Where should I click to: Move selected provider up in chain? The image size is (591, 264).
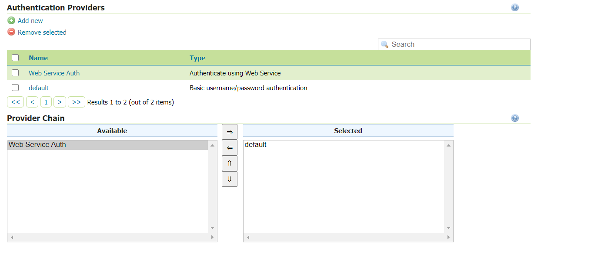(x=230, y=163)
